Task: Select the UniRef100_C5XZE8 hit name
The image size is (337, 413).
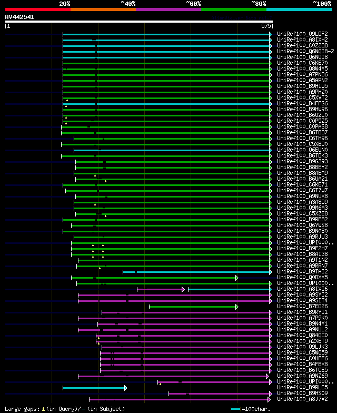Action: [302, 214]
